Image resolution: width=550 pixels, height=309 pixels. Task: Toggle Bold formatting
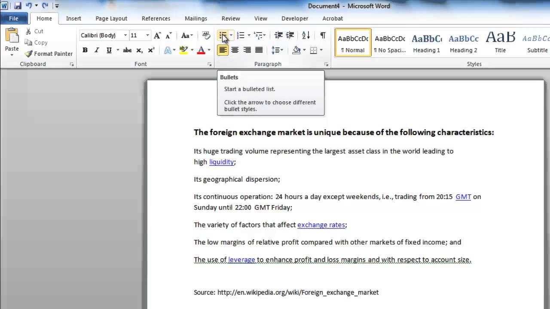(x=85, y=50)
